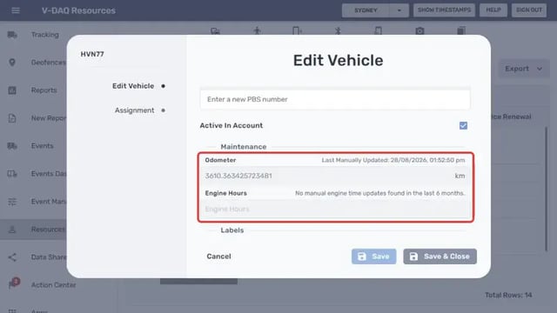Select the camera tab icon
The image size is (557, 313).
coord(419,31)
